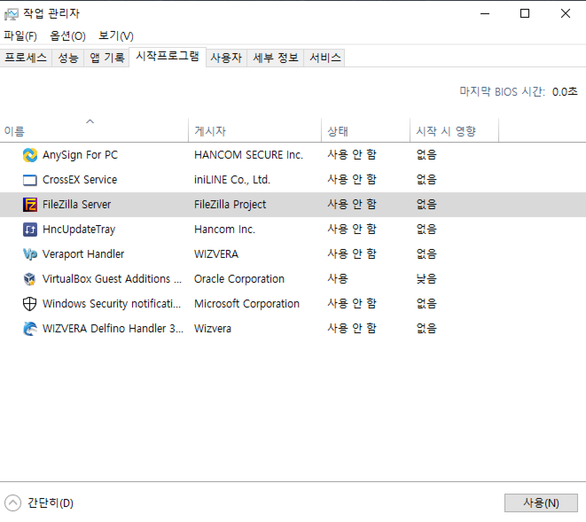The image size is (586, 522).
Task: Close the Task Manager window
Action: 565,14
